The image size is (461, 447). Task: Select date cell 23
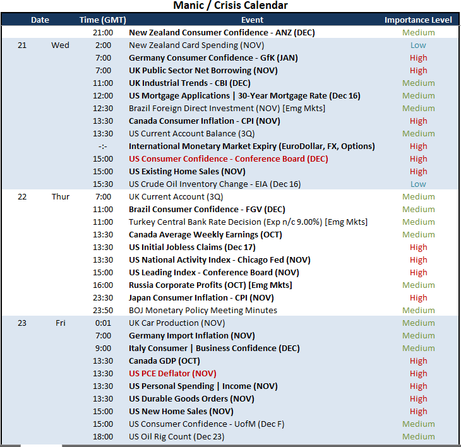click(22, 323)
